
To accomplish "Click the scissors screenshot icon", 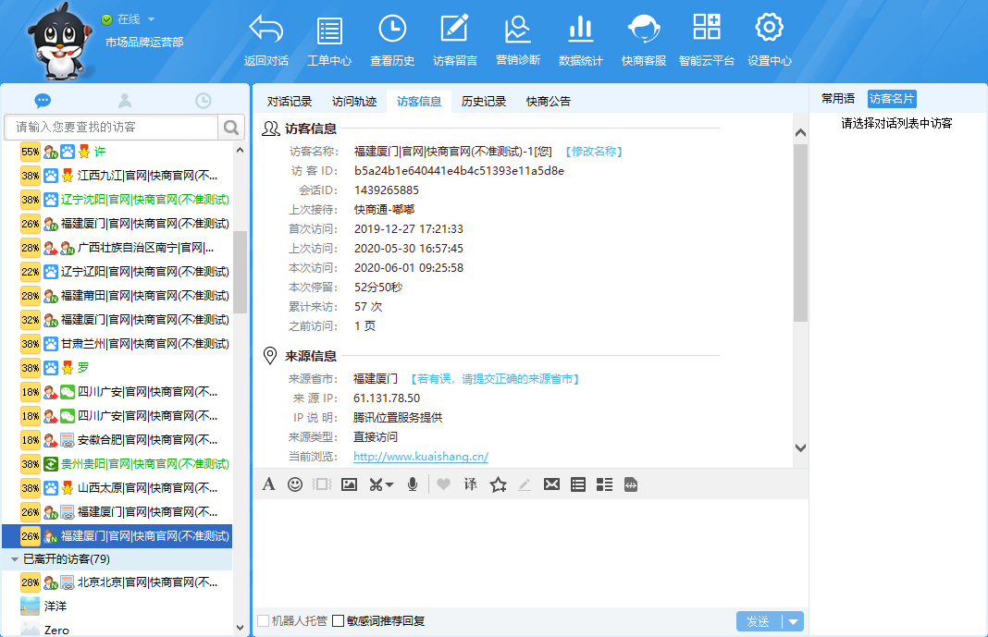I will point(377,484).
